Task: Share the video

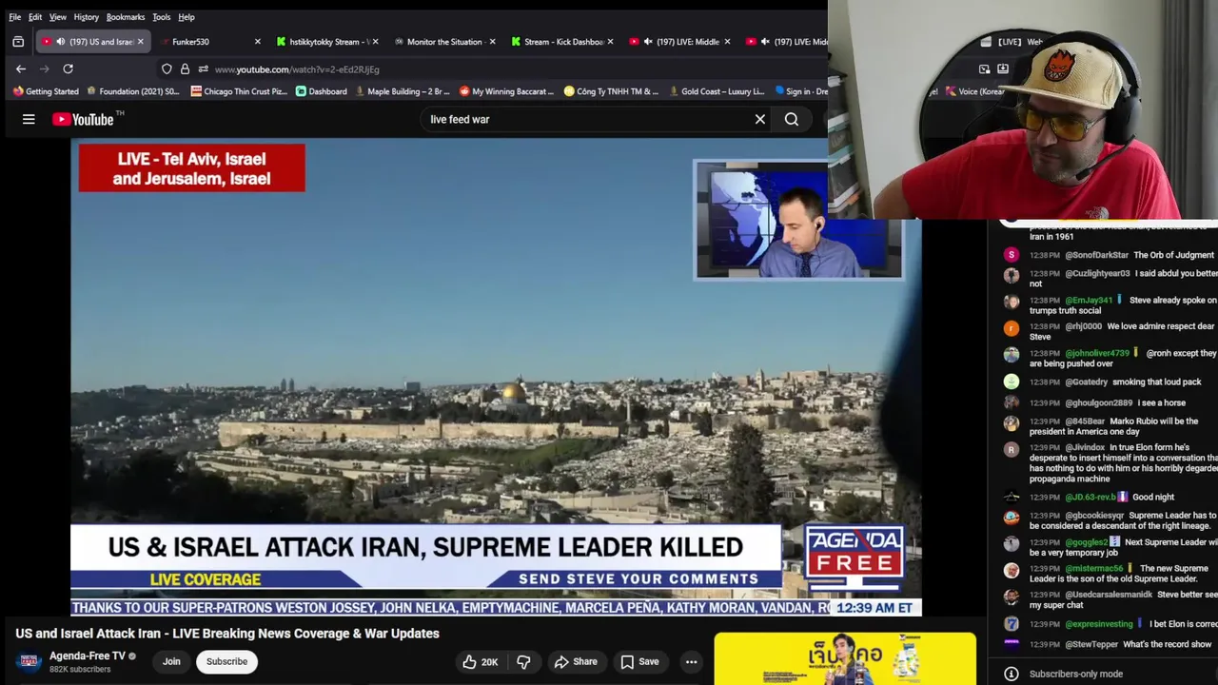Action: (576, 661)
